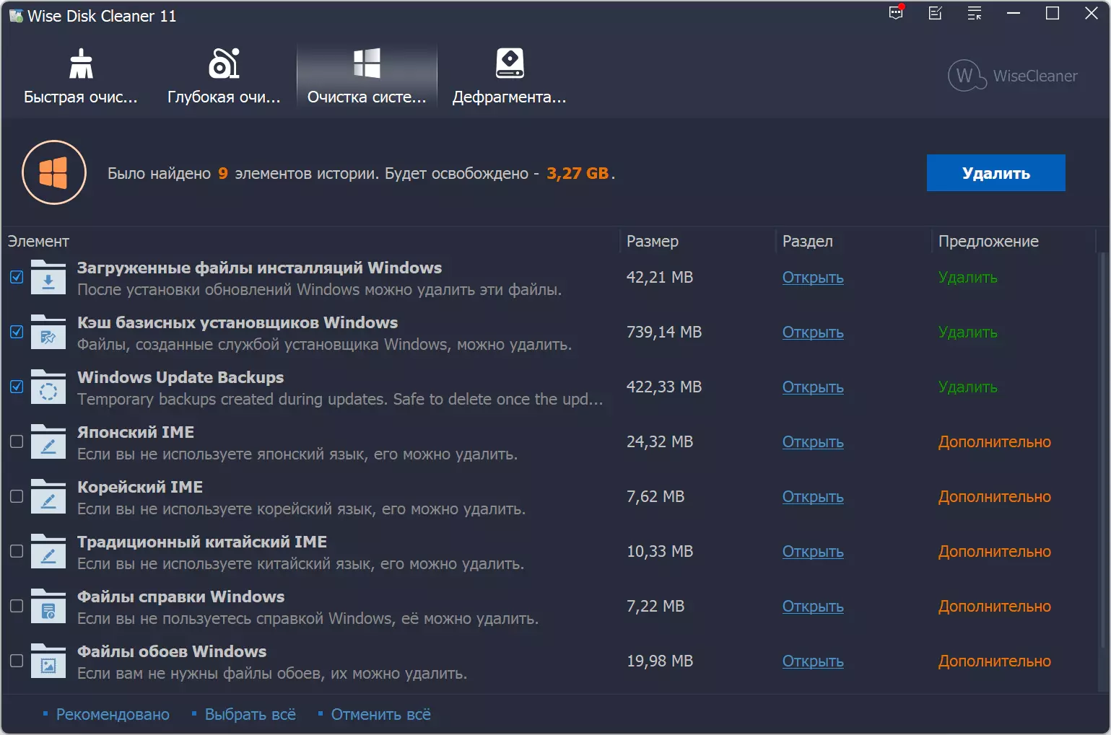This screenshot has height=735, width=1111.
Task: Click Открыть link for Японский IME
Action: pos(813,442)
